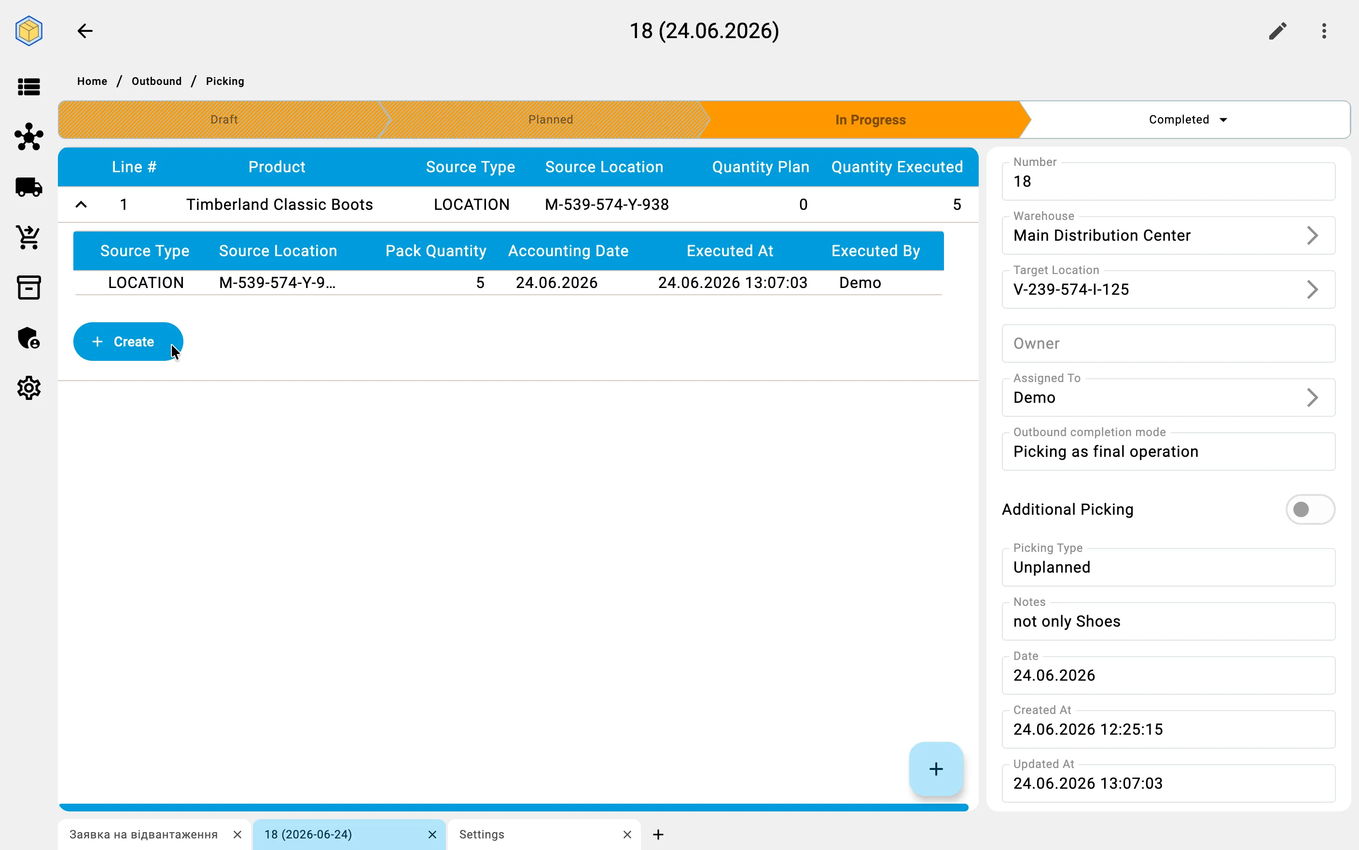The image size is (1359, 850).
Task: Switch to the Заявка на відвантаження tab
Action: 154,834
